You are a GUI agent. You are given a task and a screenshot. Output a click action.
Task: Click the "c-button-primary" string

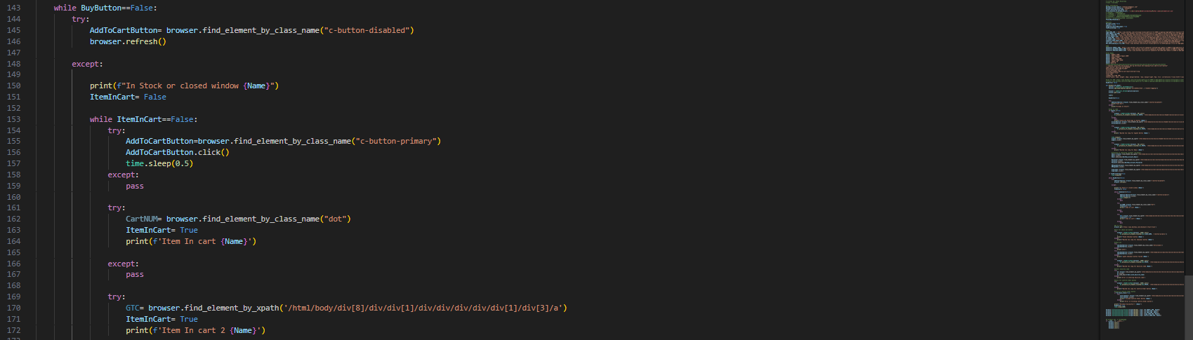(397, 141)
